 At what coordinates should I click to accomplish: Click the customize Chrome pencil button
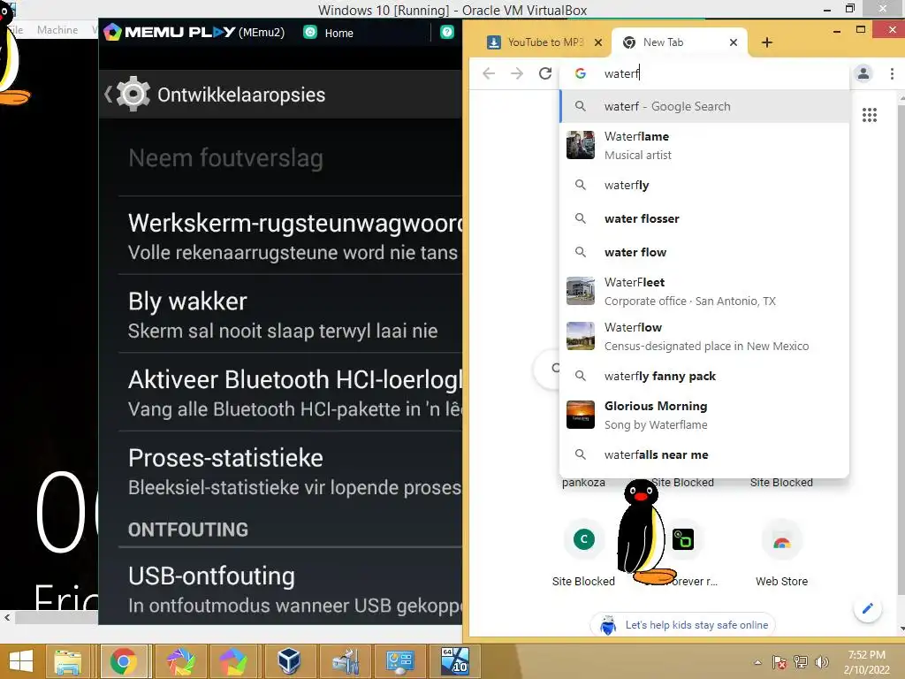point(867,608)
